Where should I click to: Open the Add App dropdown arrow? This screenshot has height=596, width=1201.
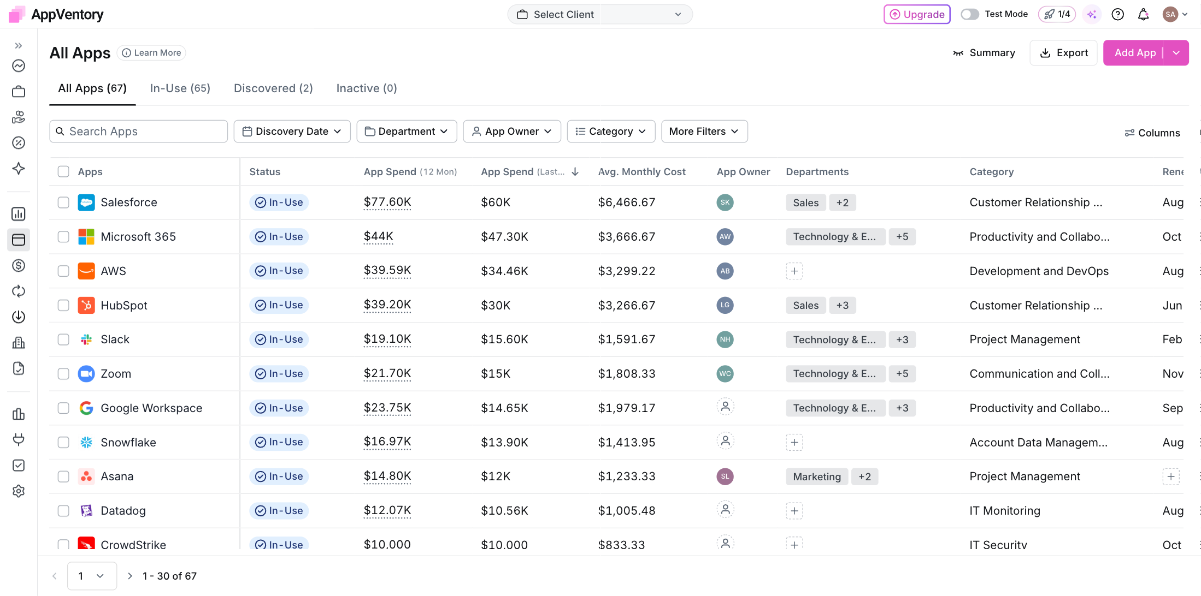1176,53
